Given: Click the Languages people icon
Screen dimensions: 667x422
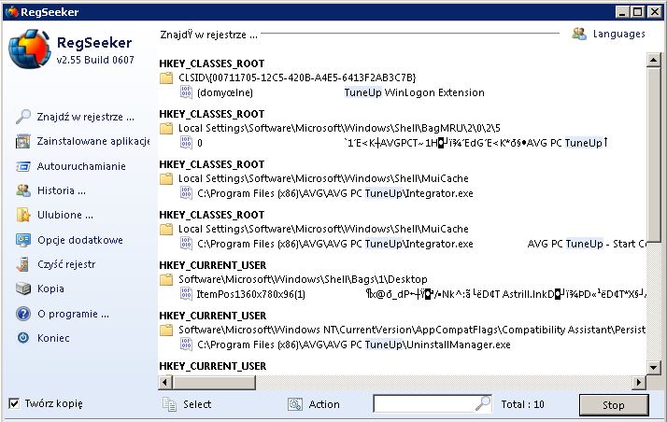Looking at the screenshot, I should point(579,34).
